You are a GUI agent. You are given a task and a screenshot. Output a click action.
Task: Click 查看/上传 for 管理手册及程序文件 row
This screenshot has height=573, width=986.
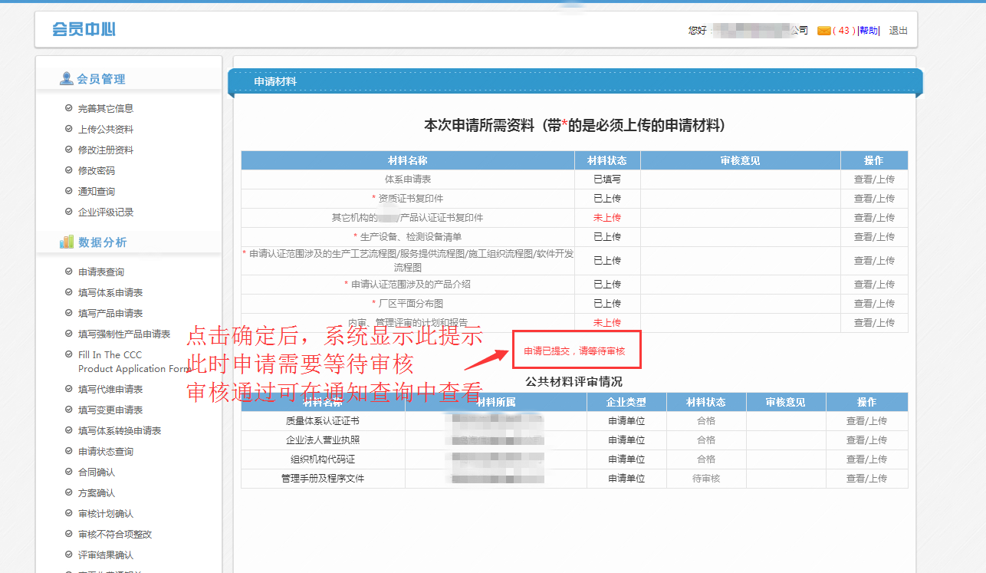(x=866, y=479)
